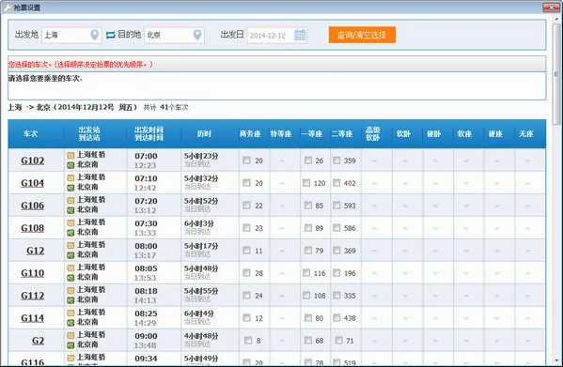Screen dimensions: 563x367
Task: Open train G110 link
Action: click(32, 273)
